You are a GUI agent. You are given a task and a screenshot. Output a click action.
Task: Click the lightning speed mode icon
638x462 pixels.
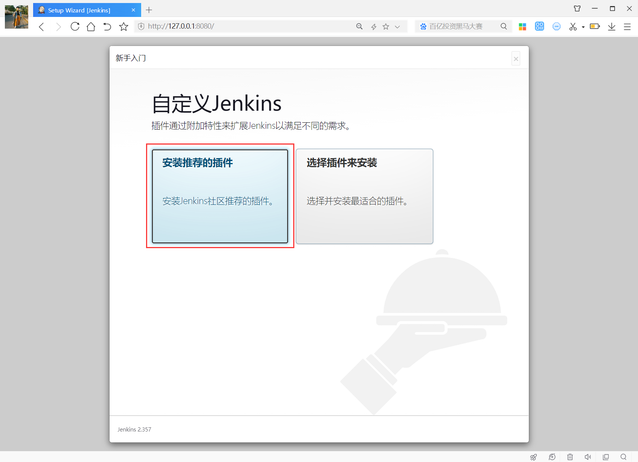point(374,26)
